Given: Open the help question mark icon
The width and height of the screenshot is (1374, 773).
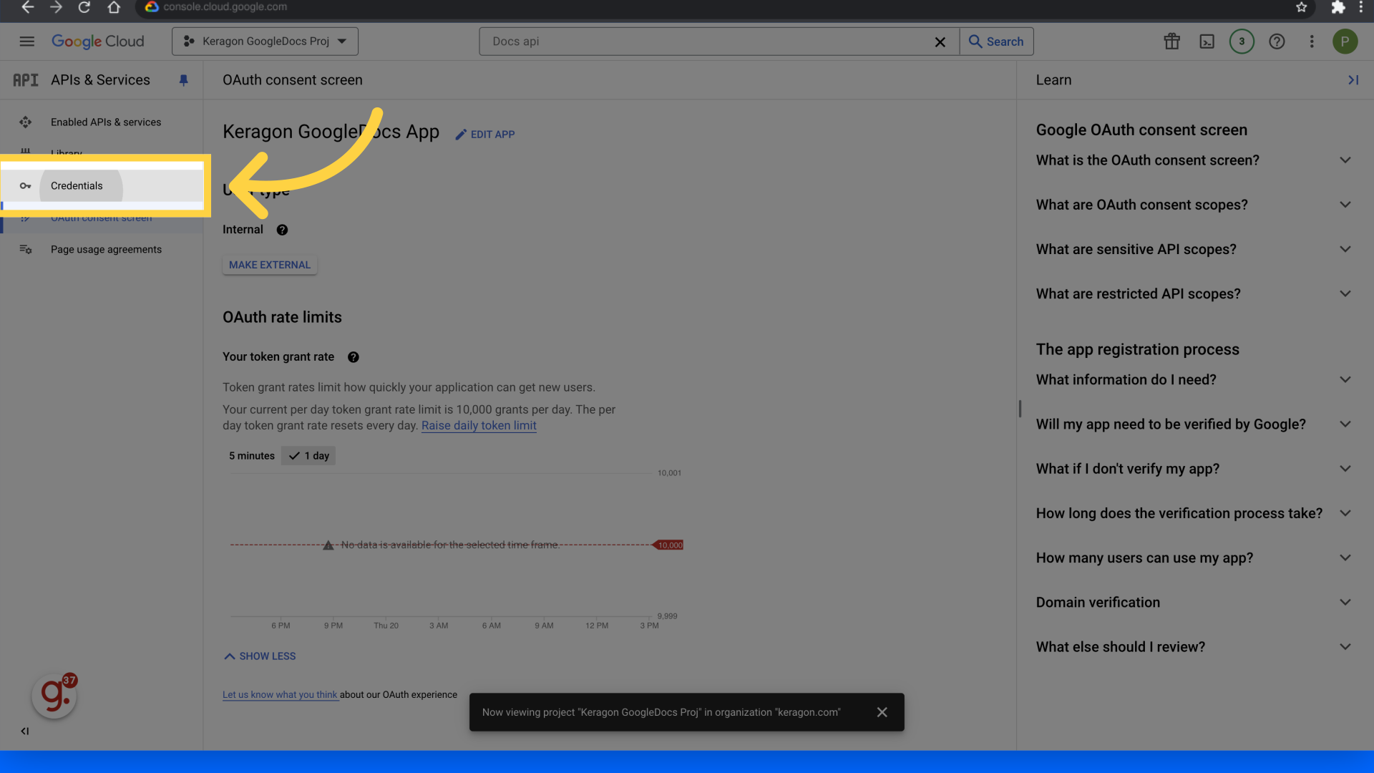Looking at the screenshot, I should (1277, 42).
